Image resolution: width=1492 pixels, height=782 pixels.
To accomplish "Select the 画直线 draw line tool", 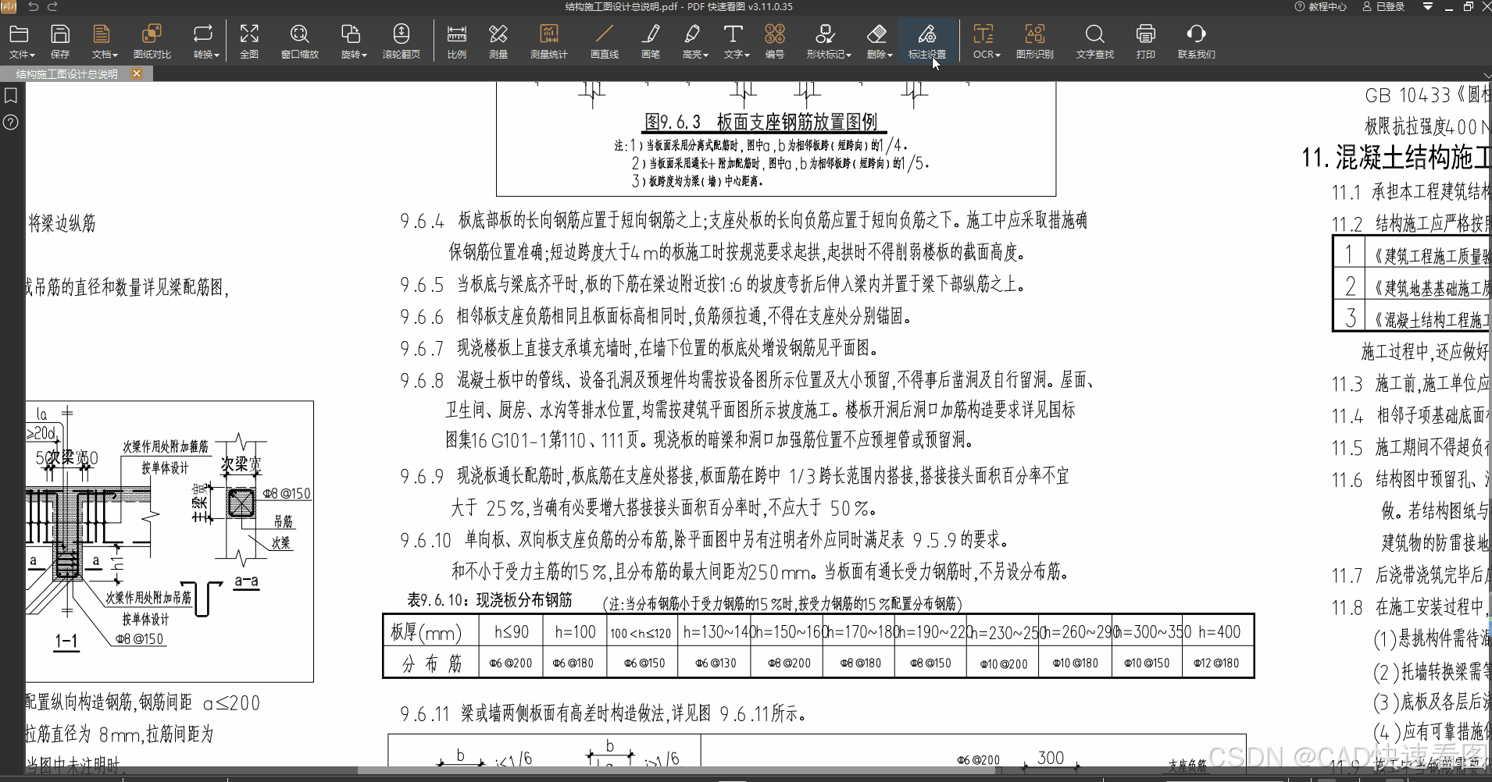I will tap(605, 41).
